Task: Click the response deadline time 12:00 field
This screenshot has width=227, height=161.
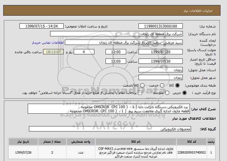Action: [x=116, y=52]
